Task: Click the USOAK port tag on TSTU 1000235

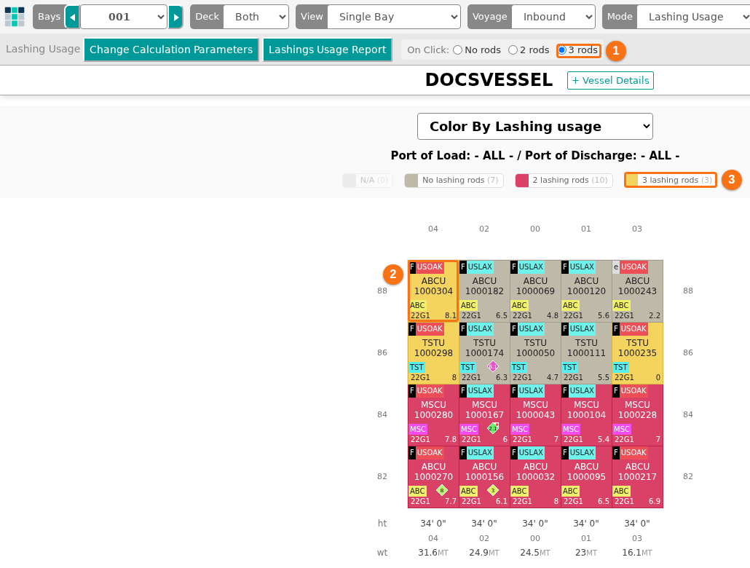Action: (x=633, y=328)
